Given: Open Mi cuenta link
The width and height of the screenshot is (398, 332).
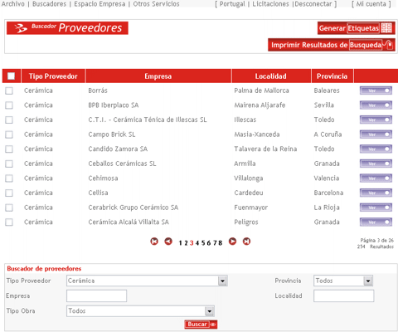Looking at the screenshot, I should pos(371,4).
